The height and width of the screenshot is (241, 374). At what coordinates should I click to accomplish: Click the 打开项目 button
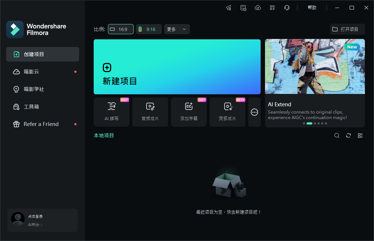347,29
